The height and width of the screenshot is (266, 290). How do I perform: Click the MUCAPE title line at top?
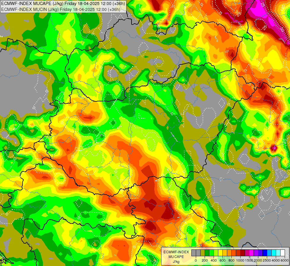(63, 4)
